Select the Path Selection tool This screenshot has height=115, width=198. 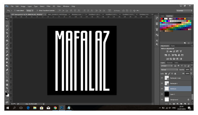click(x=7, y=77)
